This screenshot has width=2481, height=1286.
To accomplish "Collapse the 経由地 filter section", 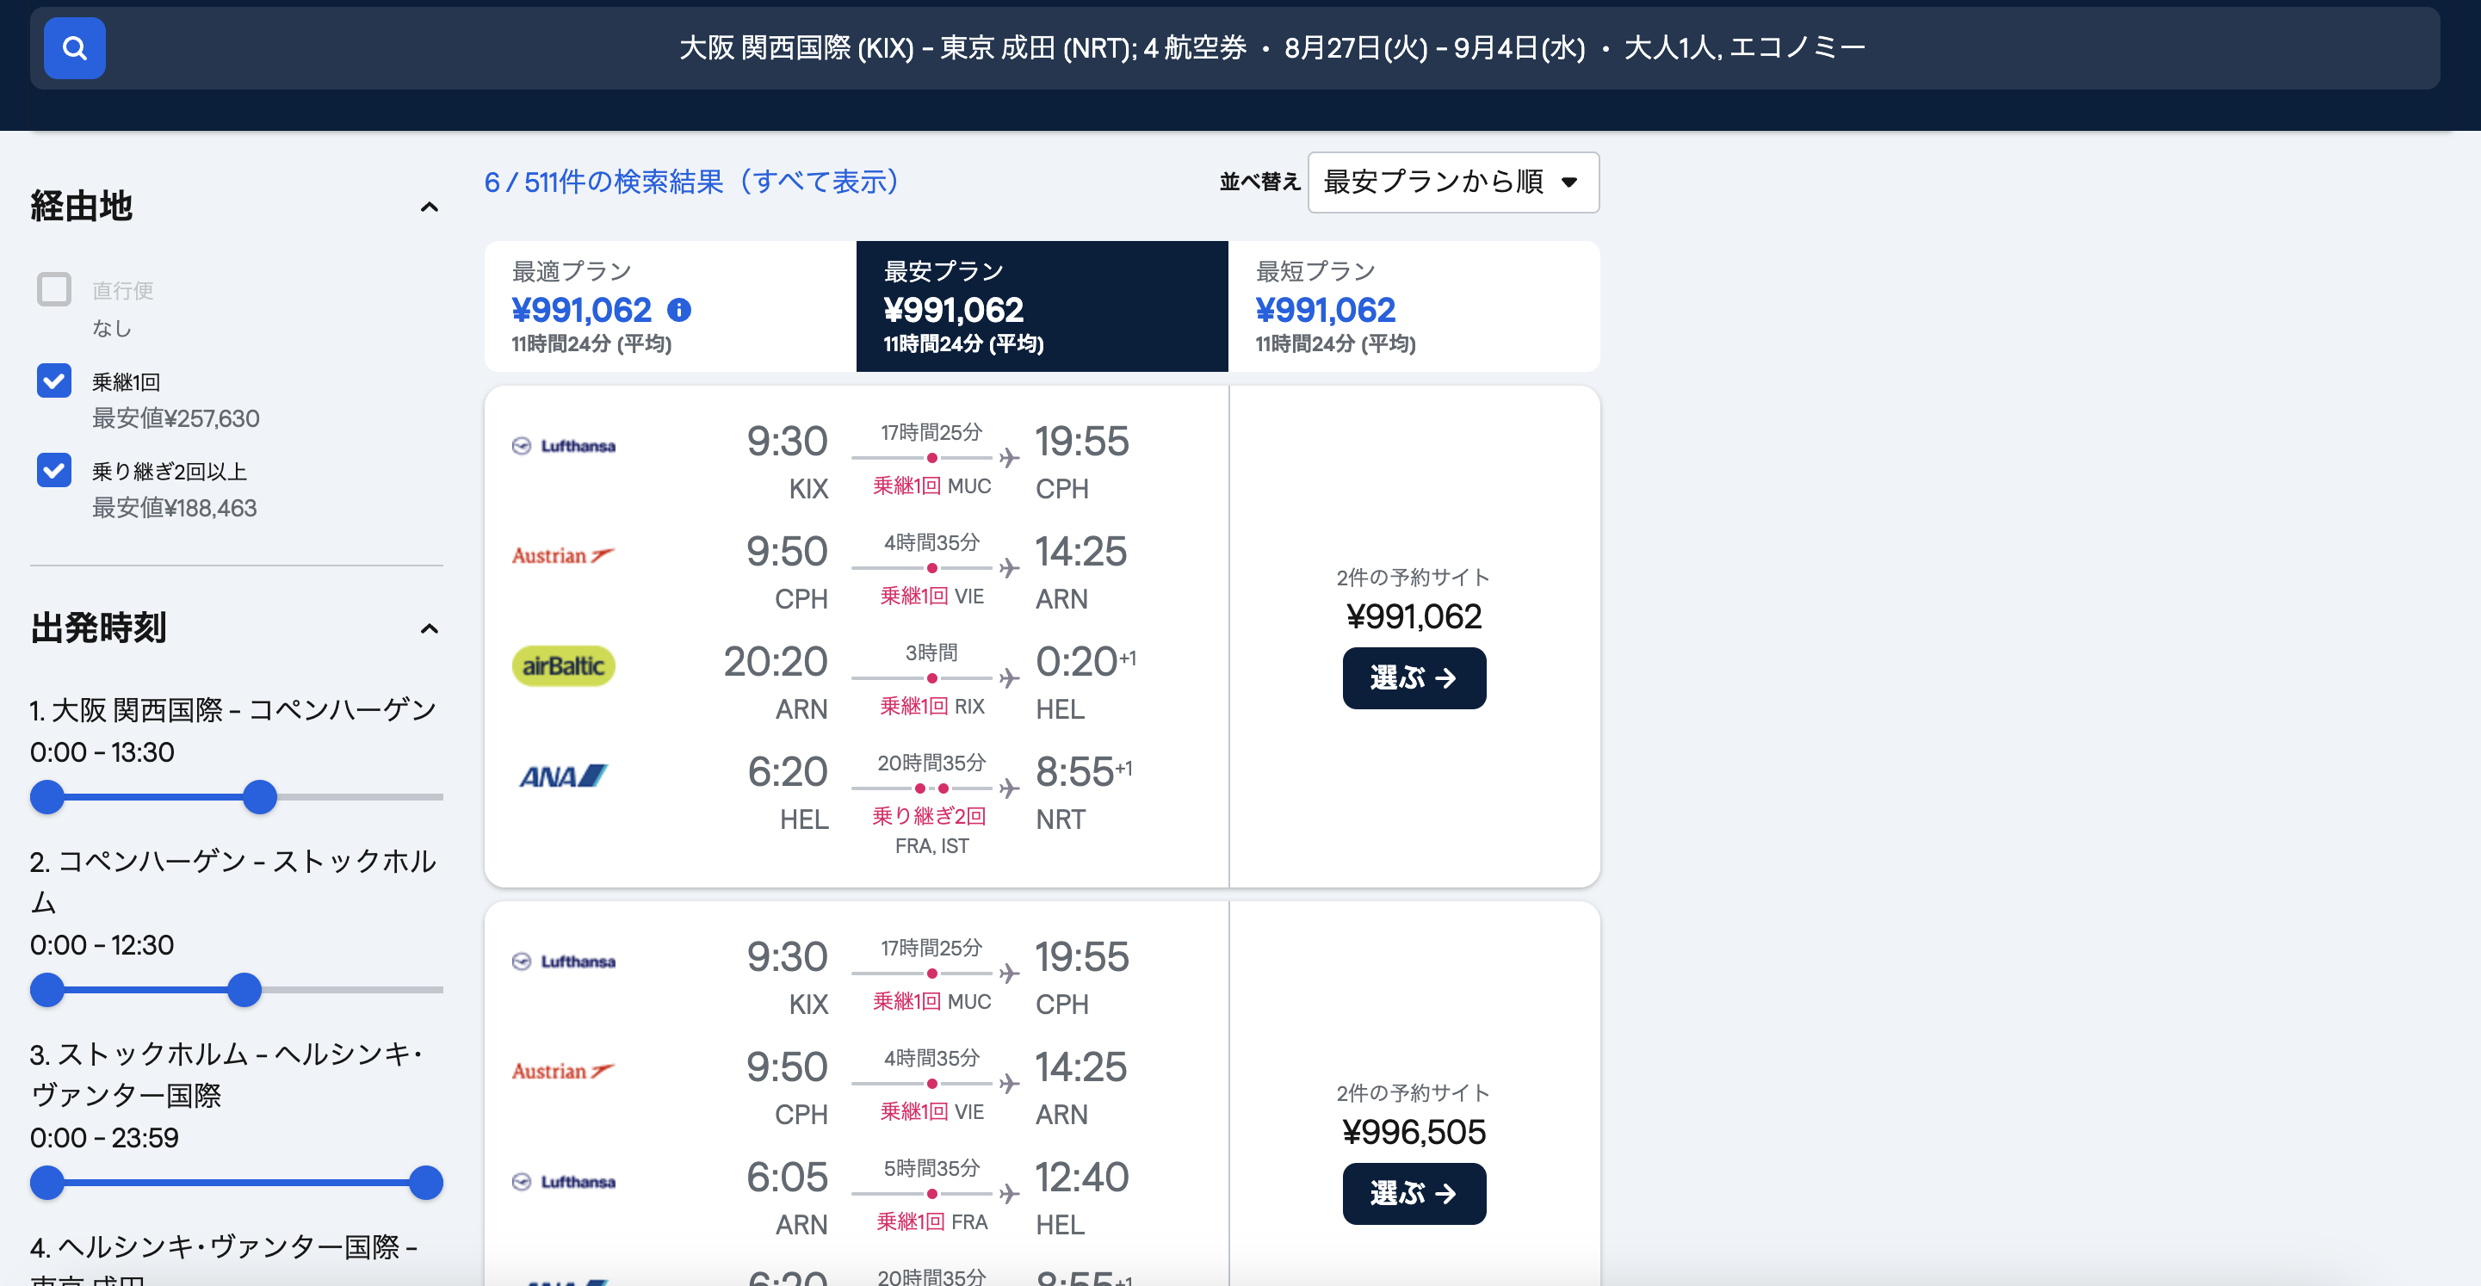I will tap(430, 207).
